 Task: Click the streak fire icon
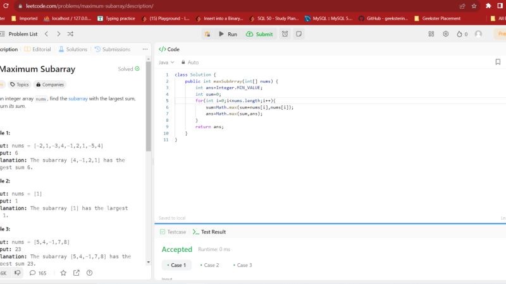pyautogui.click(x=461, y=34)
